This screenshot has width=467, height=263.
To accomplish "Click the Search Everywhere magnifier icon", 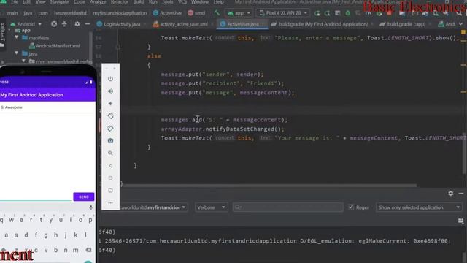I will pyautogui.click(x=459, y=13).
